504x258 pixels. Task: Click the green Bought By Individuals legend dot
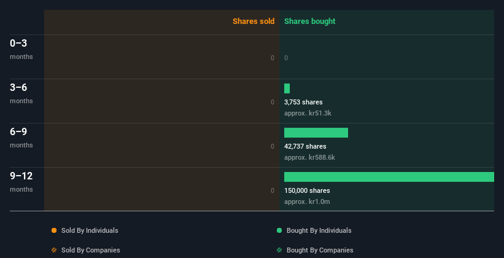pos(279,230)
